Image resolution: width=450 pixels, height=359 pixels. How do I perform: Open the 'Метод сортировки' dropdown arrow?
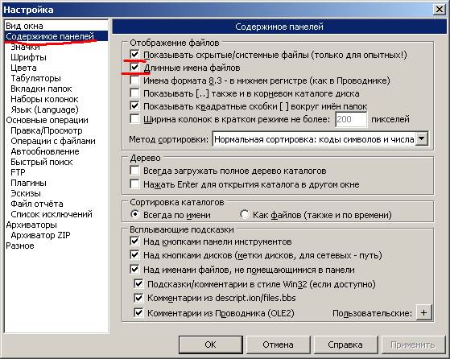tap(422, 139)
